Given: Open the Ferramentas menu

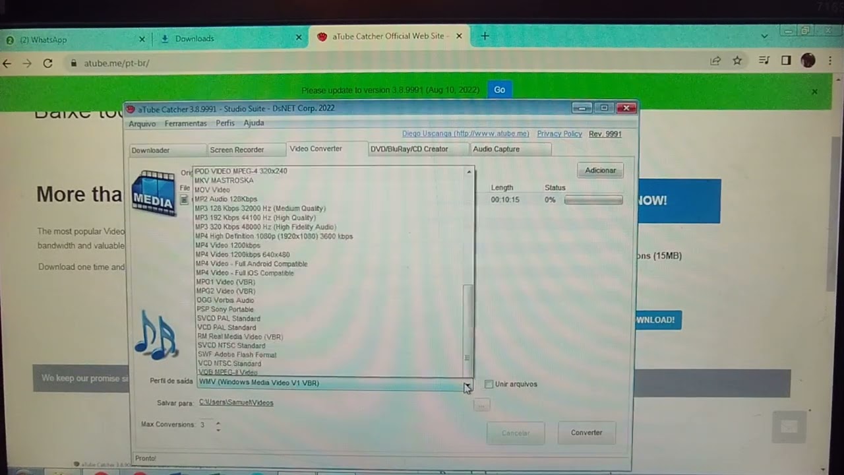Looking at the screenshot, I should point(186,123).
